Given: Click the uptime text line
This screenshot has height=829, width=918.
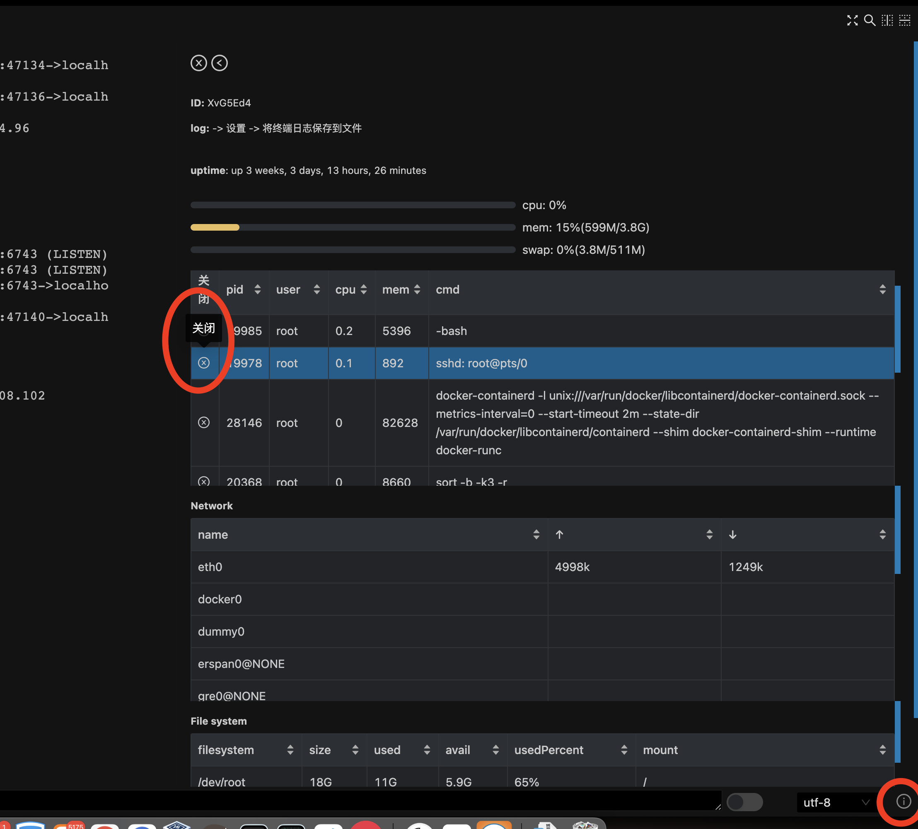Looking at the screenshot, I should (x=308, y=170).
